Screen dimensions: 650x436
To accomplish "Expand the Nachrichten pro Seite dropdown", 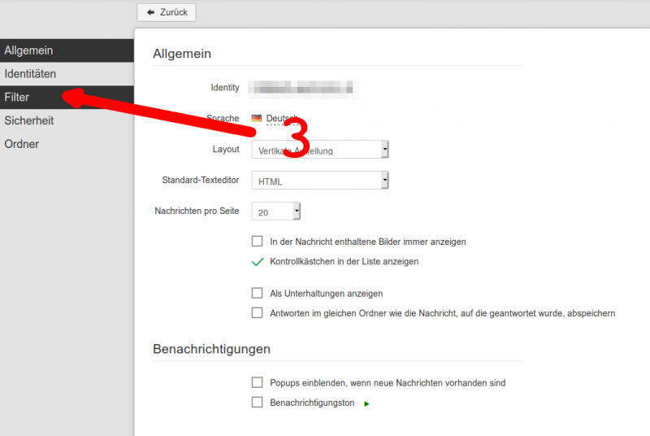I will (276, 211).
